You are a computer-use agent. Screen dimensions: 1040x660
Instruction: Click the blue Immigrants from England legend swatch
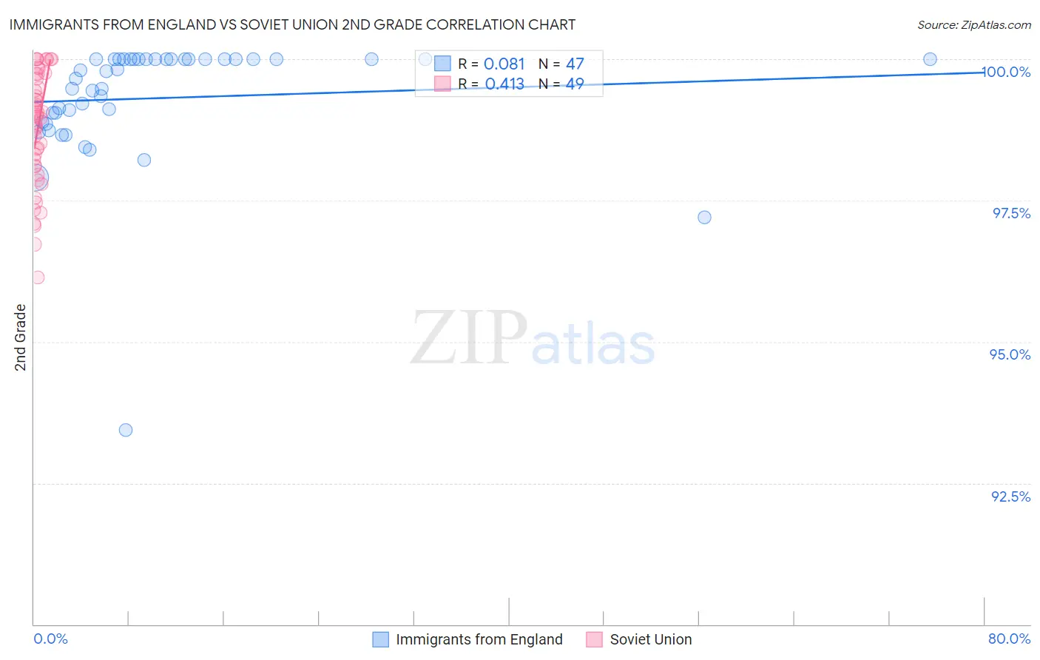point(380,639)
